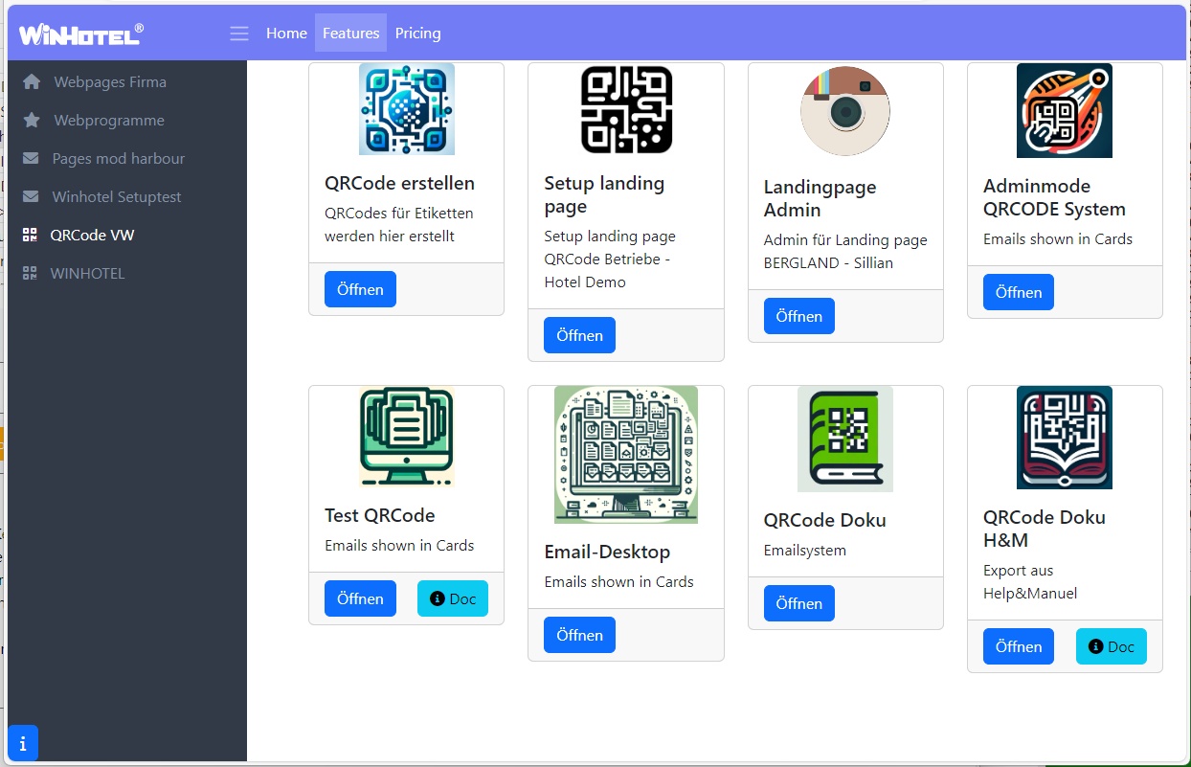The image size is (1191, 767).
Task: Click QR icon beside QRCode VW
Action: pos(30,236)
